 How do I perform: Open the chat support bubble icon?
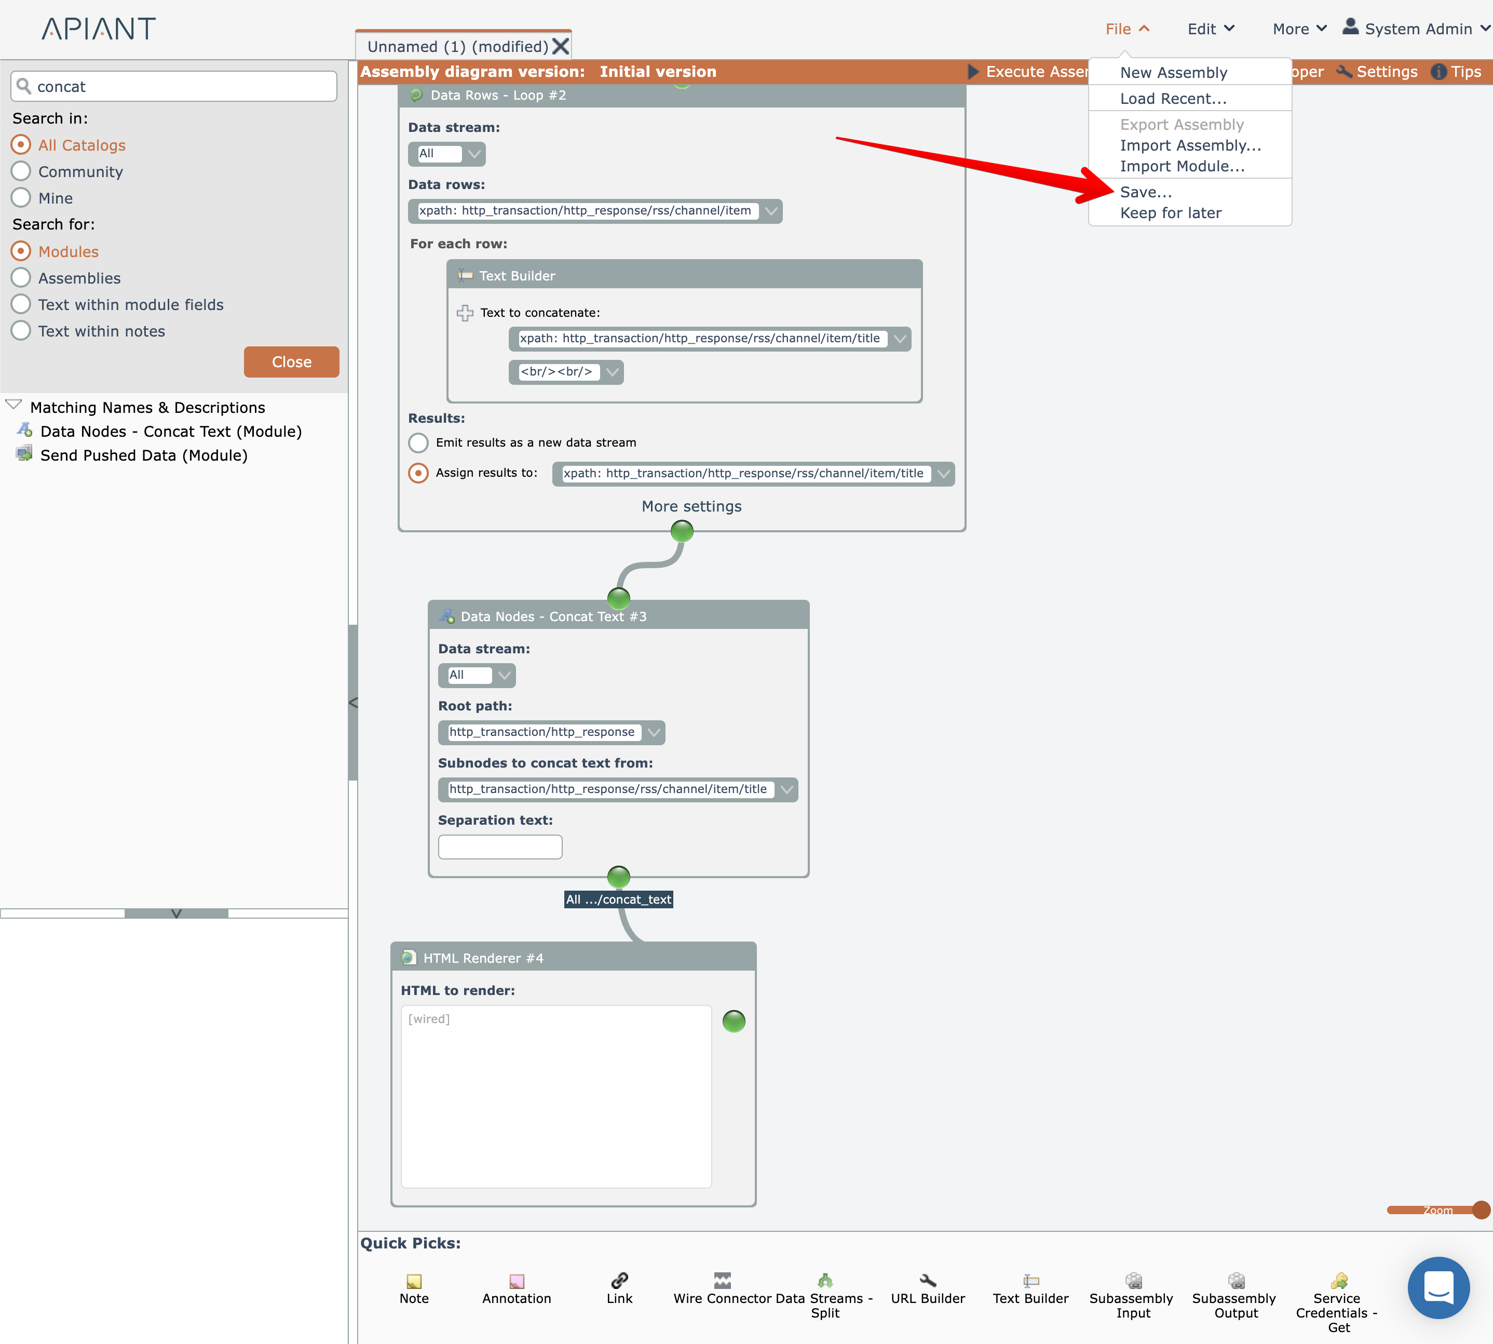[x=1438, y=1287]
